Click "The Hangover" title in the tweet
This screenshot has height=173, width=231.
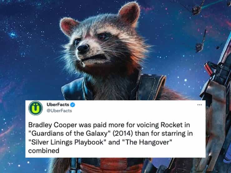tap(147, 142)
